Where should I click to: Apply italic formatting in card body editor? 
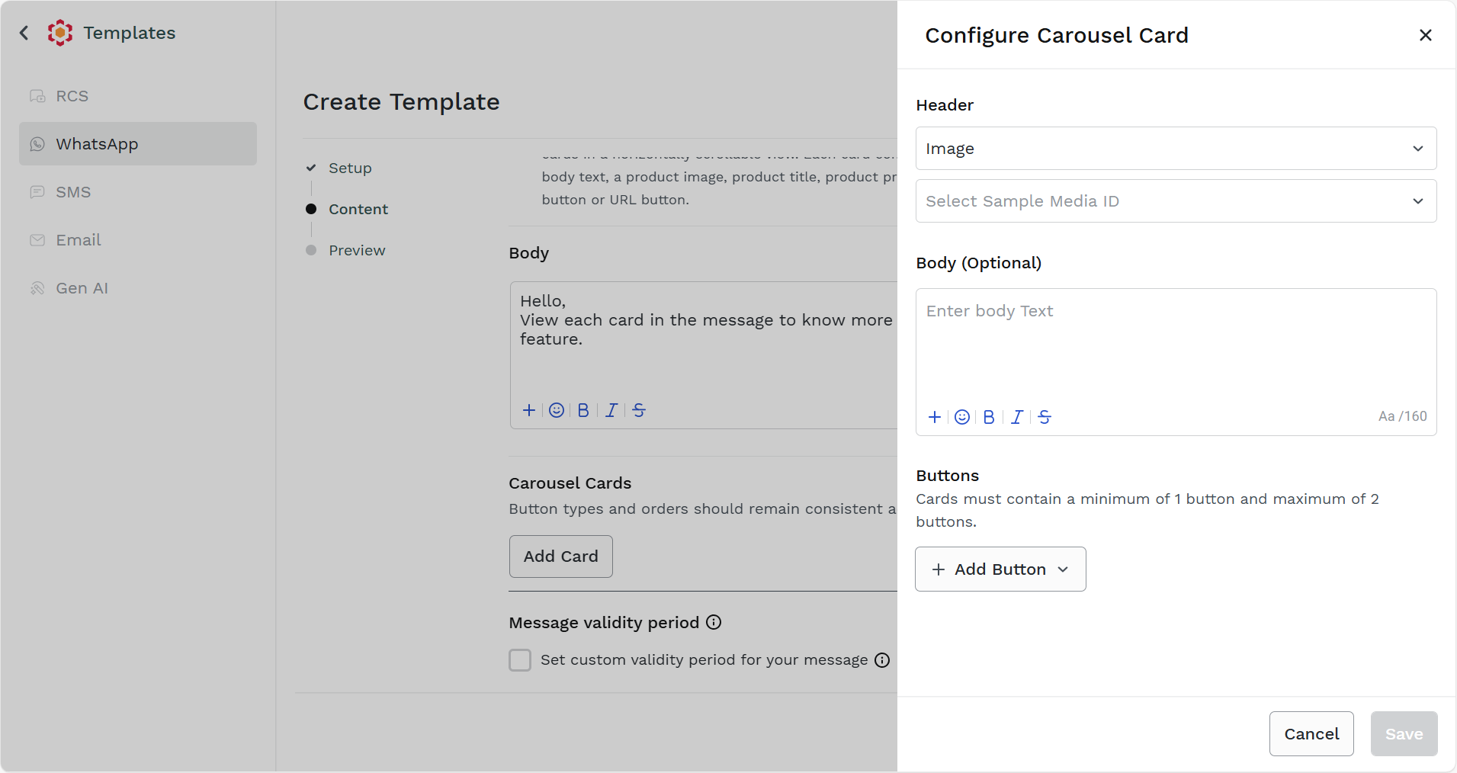(x=1016, y=417)
